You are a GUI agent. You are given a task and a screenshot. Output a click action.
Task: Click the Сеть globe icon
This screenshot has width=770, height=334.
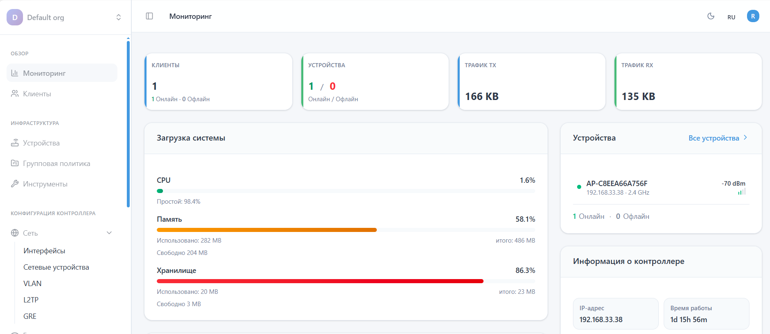coord(15,233)
